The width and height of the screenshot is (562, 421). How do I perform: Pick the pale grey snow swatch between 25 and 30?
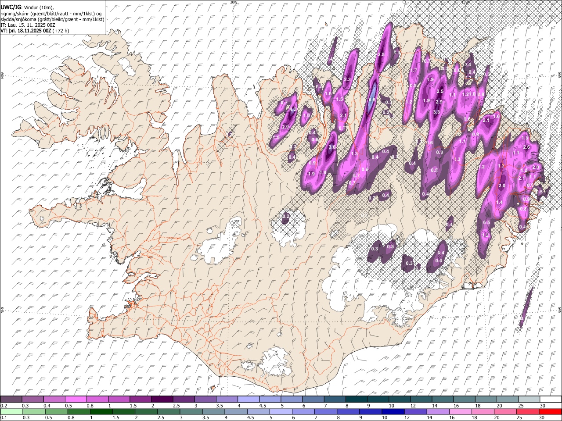pos(529,400)
